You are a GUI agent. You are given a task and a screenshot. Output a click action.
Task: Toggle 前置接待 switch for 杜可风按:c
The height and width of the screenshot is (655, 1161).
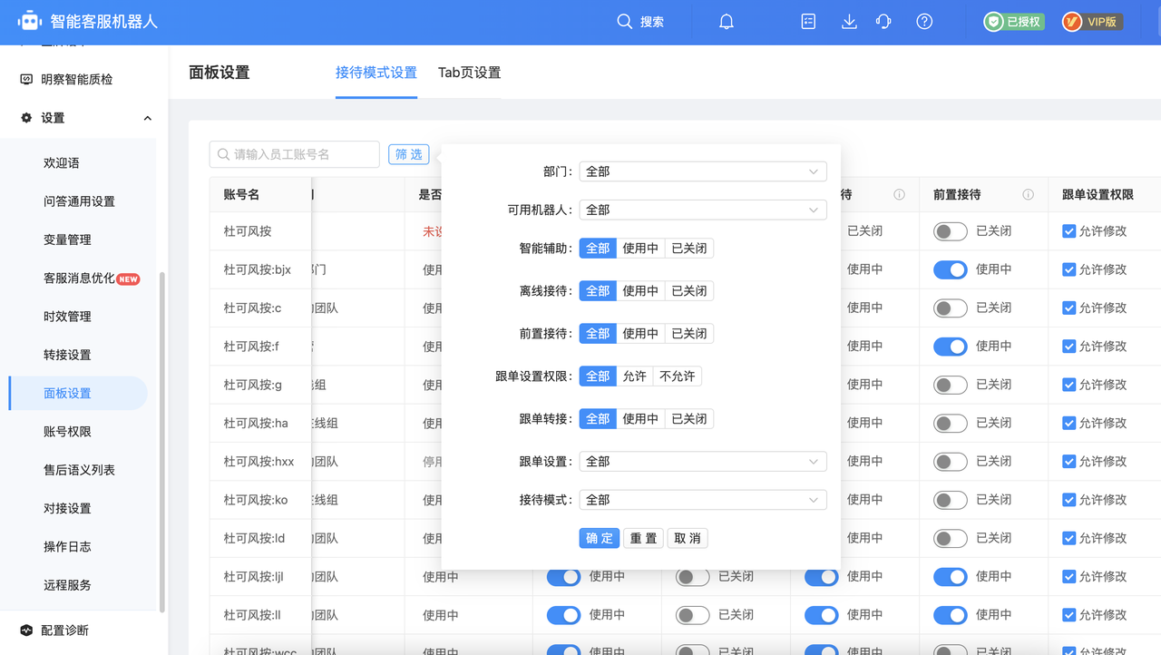951,308
